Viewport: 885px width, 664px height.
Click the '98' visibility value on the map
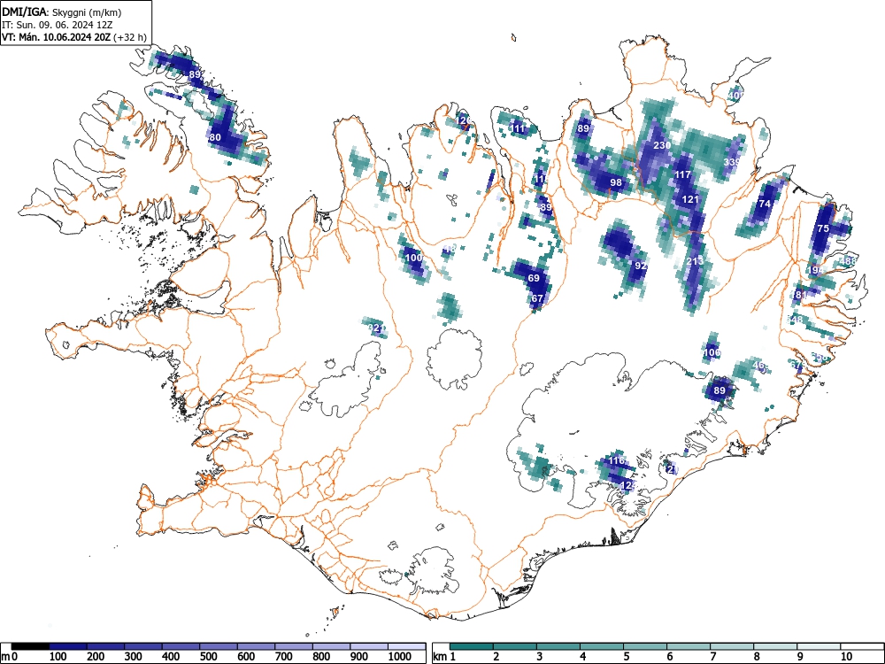[616, 182]
